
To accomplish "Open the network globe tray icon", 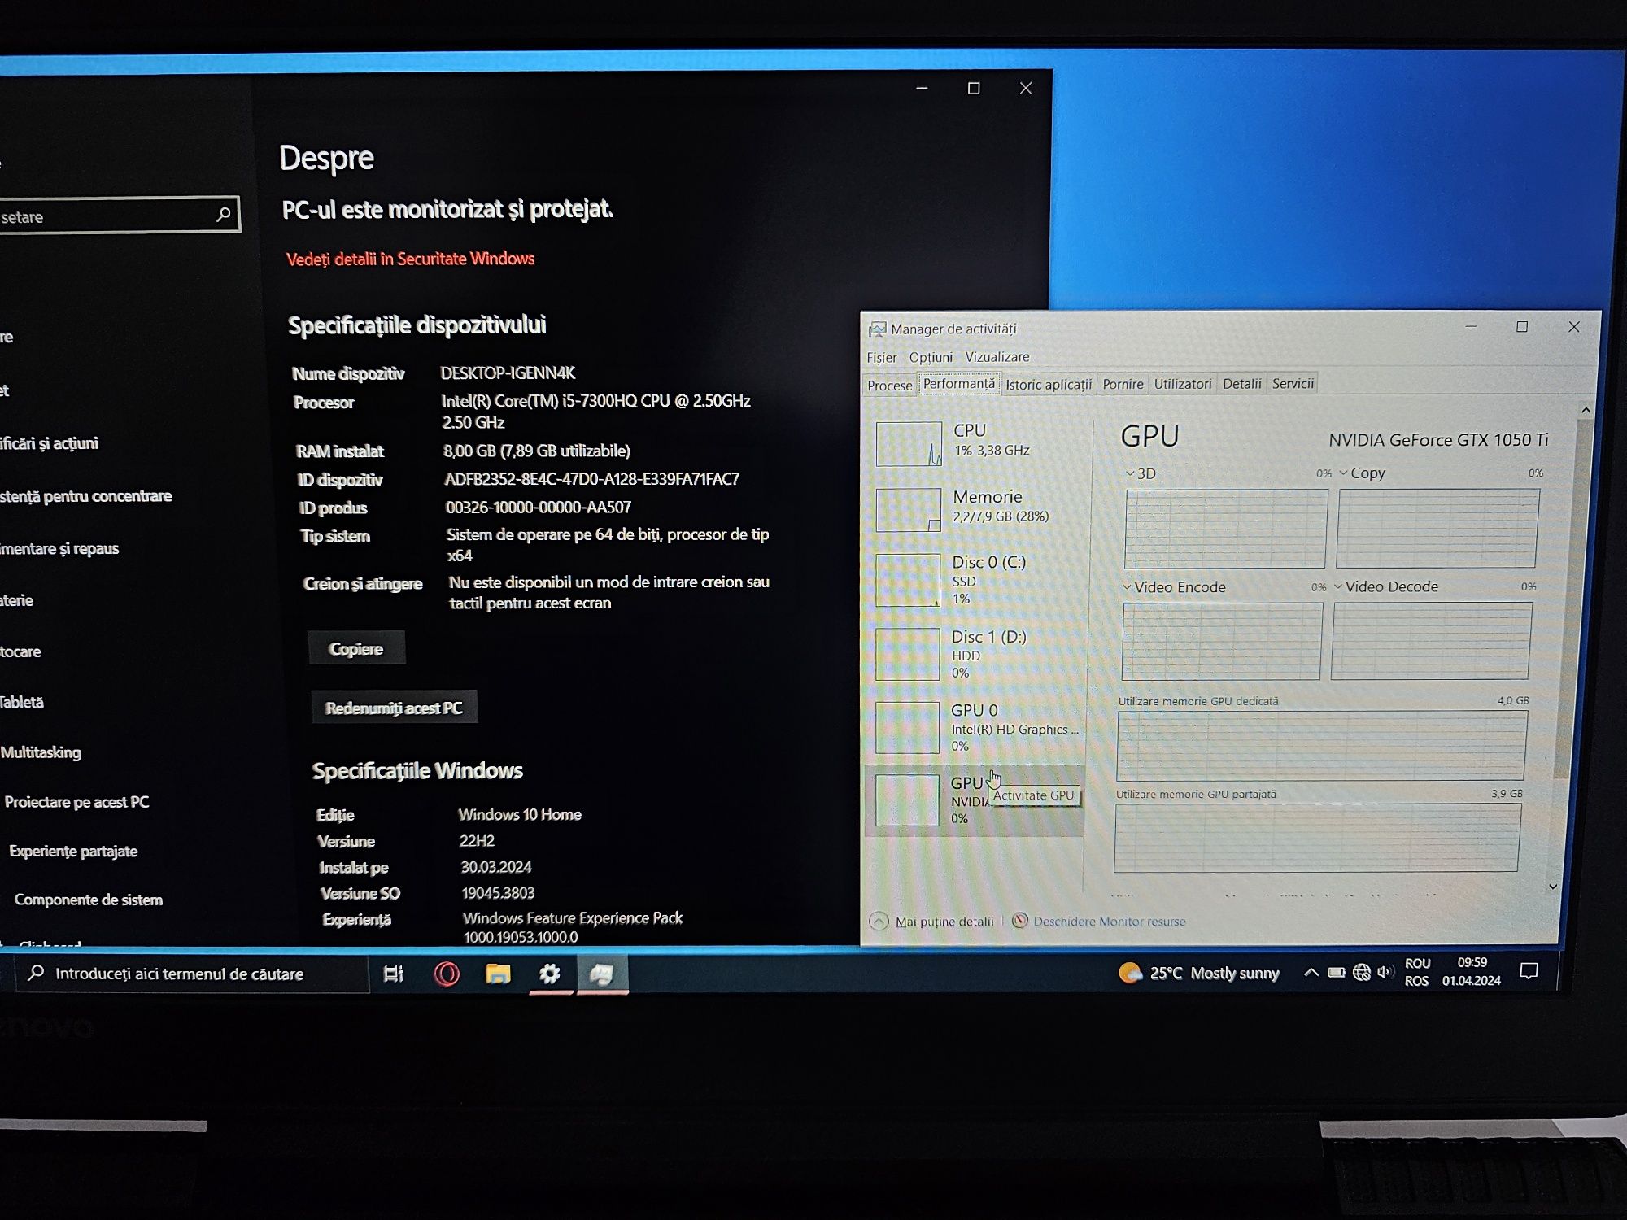I will coord(1361,972).
